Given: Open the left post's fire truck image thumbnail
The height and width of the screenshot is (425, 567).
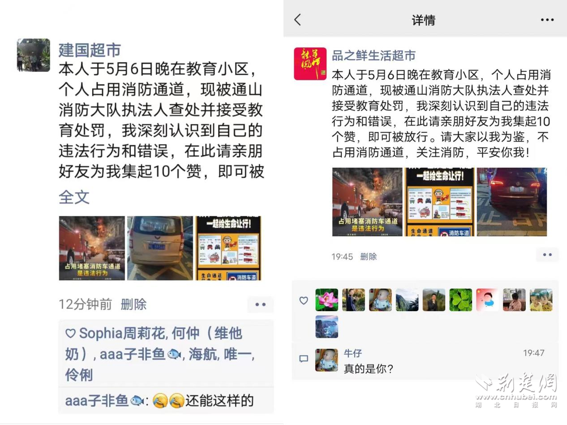Looking at the screenshot, I should click(x=92, y=248).
